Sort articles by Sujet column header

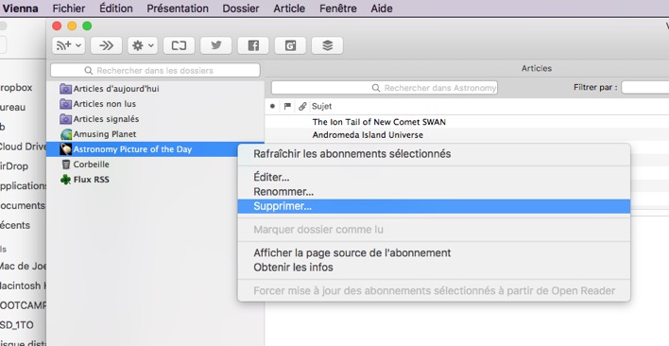pos(321,106)
